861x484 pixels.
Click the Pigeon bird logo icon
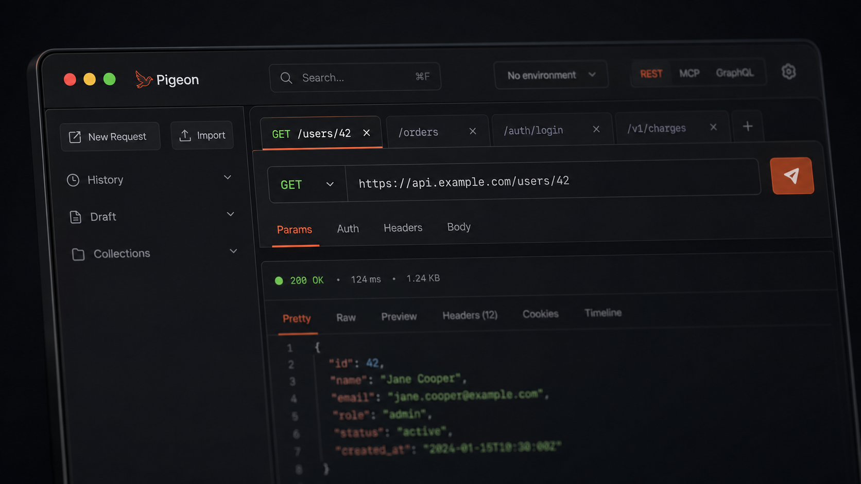click(x=144, y=79)
